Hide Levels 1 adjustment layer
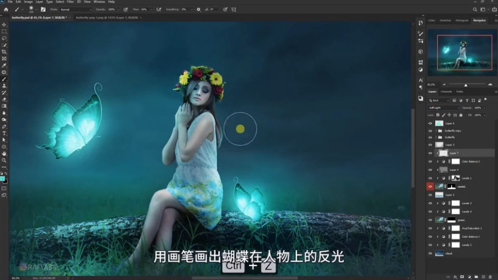Screen dimensions: 498x280 430,178
